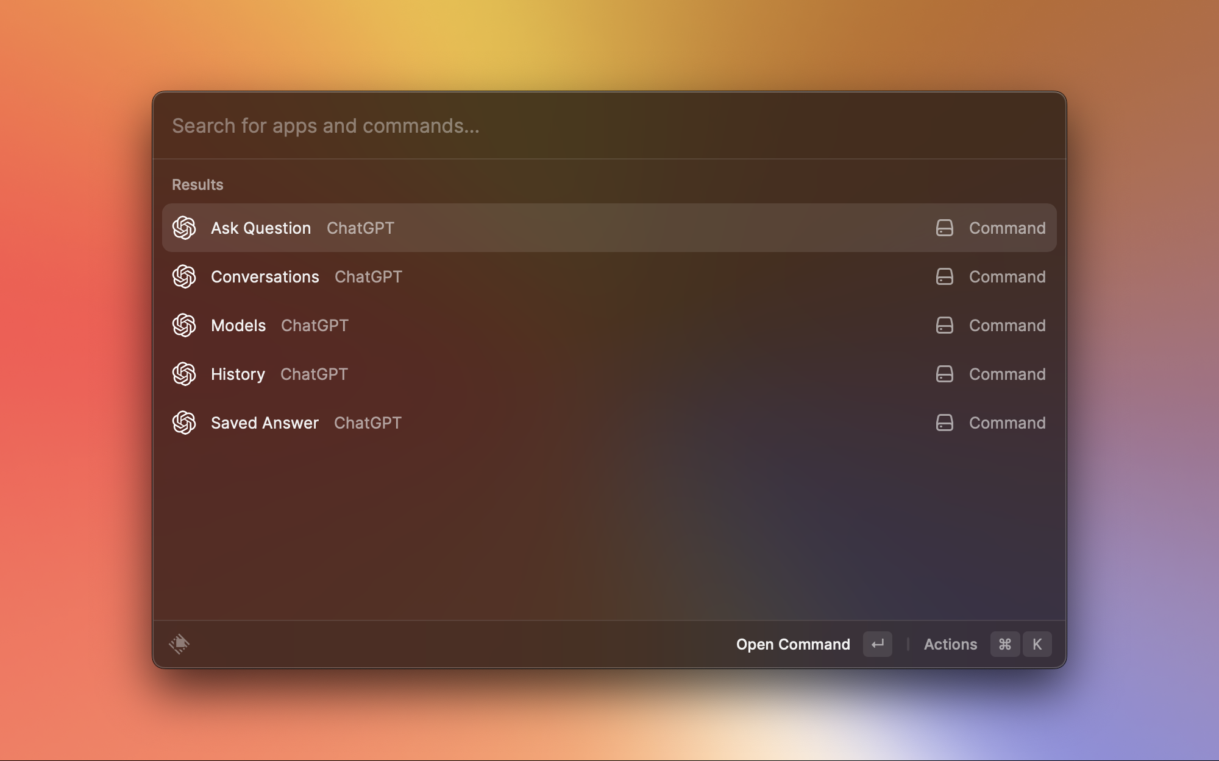The width and height of the screenshot is (1219, 761).
Task: Click the ChatGPT icon beside Conversations
Action: 184,276
